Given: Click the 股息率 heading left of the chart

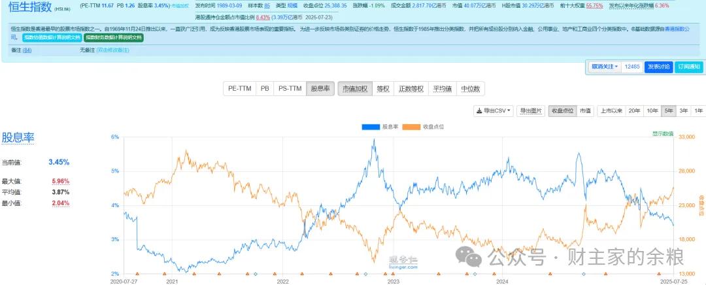Looking at the screenshot, I should coord(18,138).
